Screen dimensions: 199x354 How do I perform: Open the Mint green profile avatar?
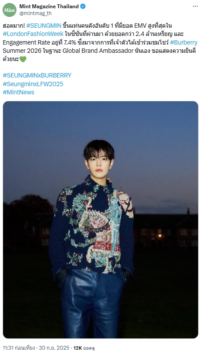(10, 10)
